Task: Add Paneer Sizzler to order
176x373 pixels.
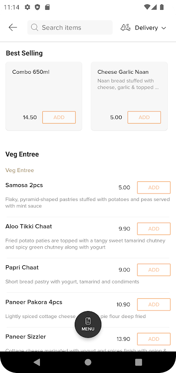Action: pyautogui.click(x=154, y=339)
